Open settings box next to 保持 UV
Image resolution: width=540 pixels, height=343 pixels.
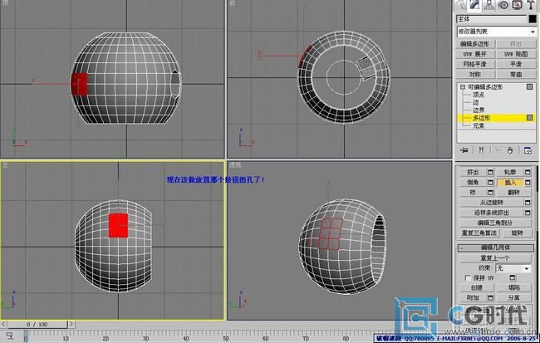tap(513, 277)
